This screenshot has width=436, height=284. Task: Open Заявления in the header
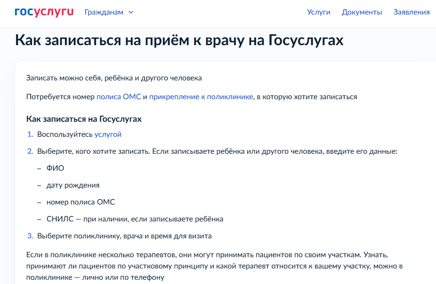(x=411, y=12)
